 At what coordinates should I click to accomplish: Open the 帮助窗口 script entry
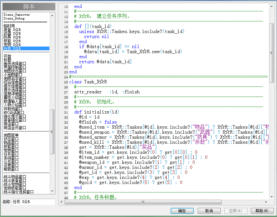[11, 169]
